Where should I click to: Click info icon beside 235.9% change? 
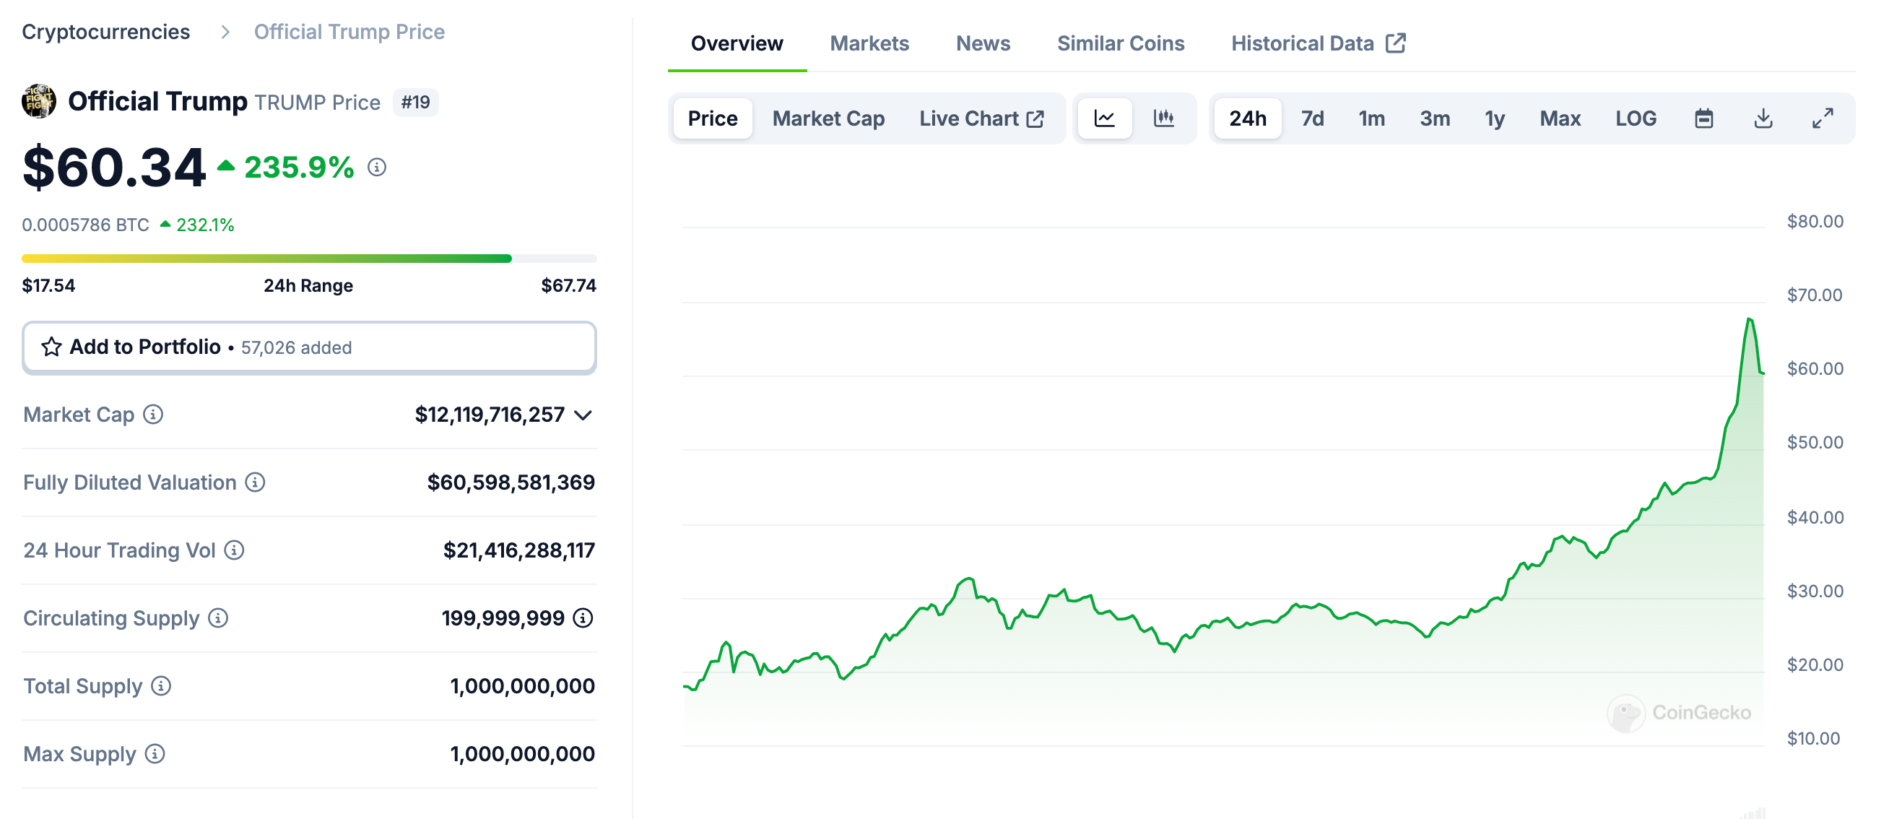377,167
